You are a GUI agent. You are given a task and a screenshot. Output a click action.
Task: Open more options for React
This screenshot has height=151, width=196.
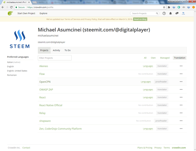point(181,97)
